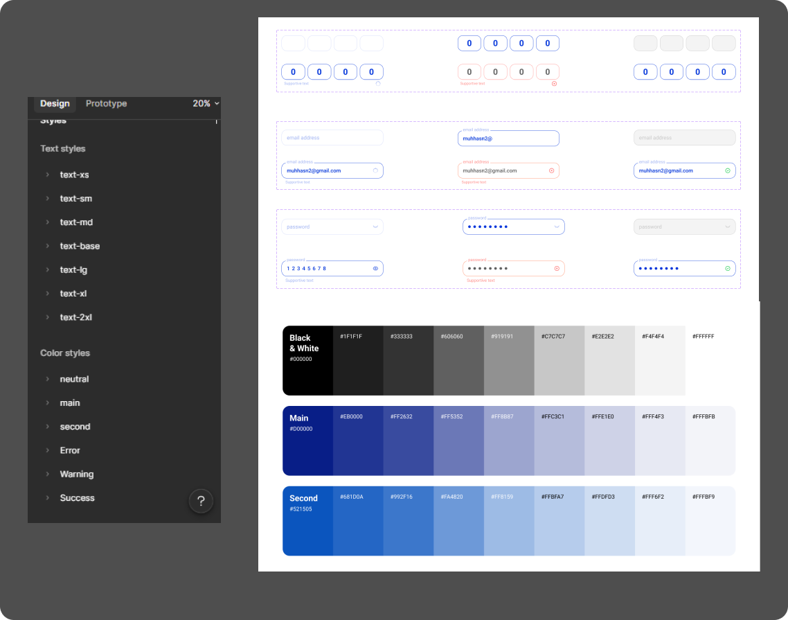Click the eye icon in the '1 2 3 4 5 6 7 8' password field
788x620 pixels.
point(375,269)
